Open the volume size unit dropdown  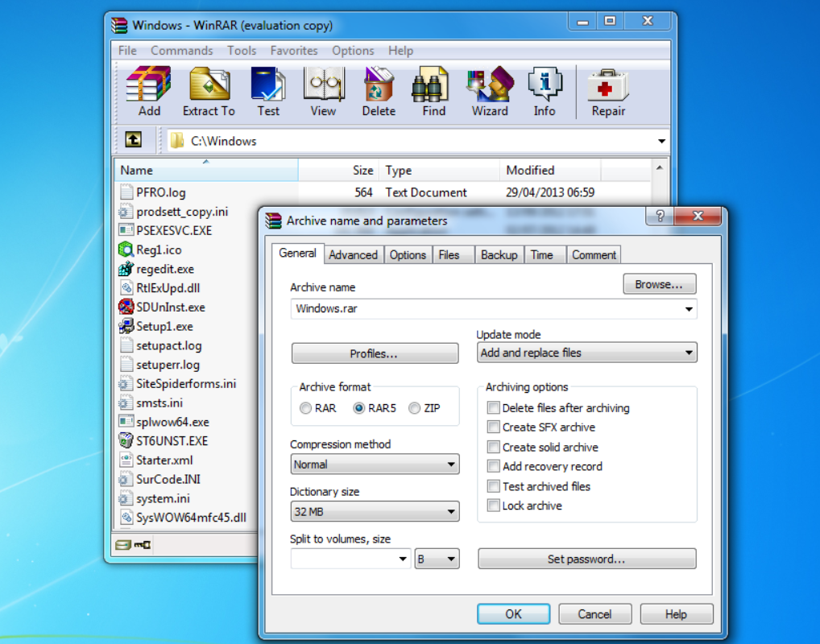click(437, 559)
